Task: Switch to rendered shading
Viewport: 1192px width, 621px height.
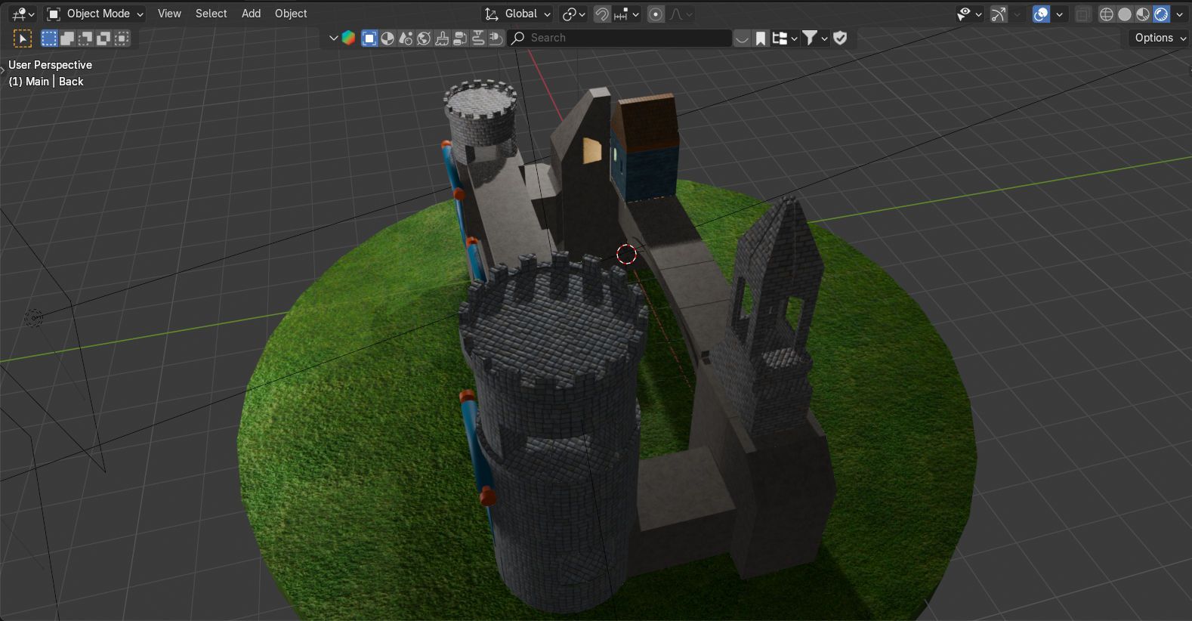Action: coord(1161,14)
